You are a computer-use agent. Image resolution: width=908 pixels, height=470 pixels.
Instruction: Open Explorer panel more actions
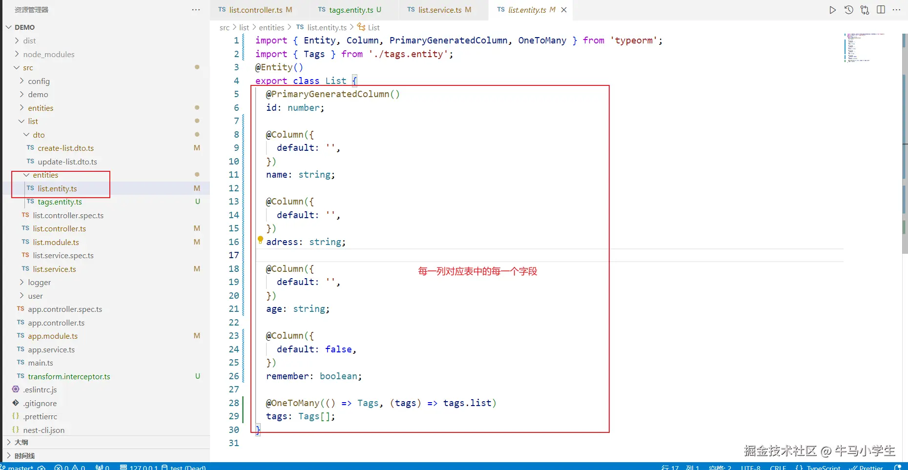point(196,10)
